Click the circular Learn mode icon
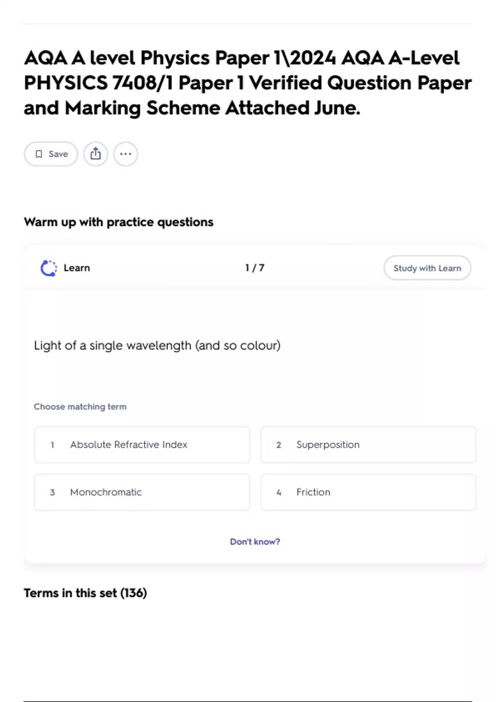 pos(49,268)
